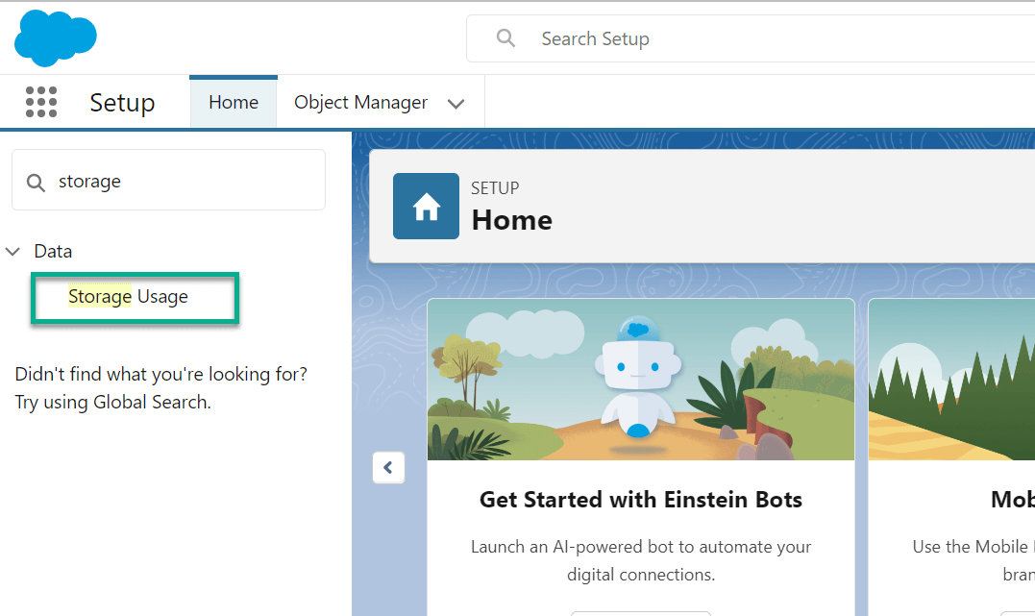Collapse the Data section in sidebar

[x=13, y=251]
